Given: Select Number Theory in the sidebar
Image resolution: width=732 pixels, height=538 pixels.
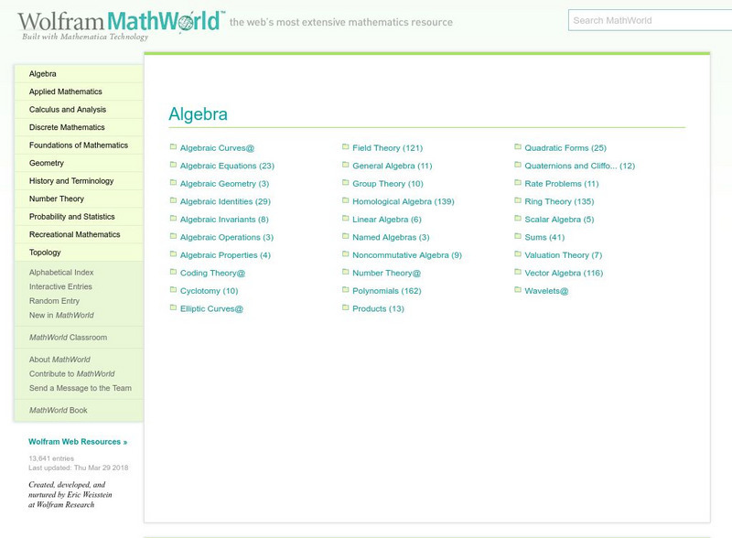Looking at the screenshot, I should pyautogui.click(x=79, y=199).
